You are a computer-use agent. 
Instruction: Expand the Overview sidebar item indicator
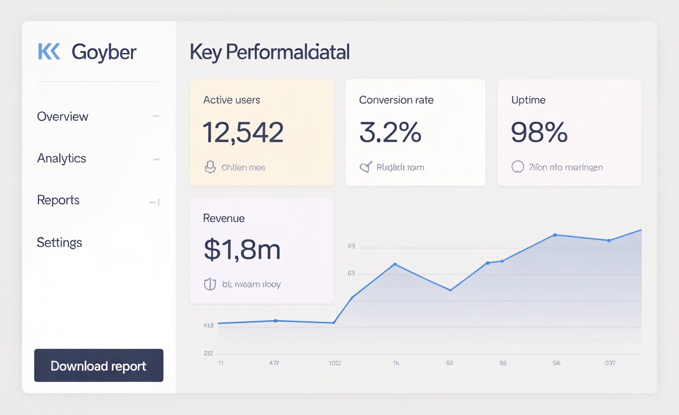pos(156,117)
